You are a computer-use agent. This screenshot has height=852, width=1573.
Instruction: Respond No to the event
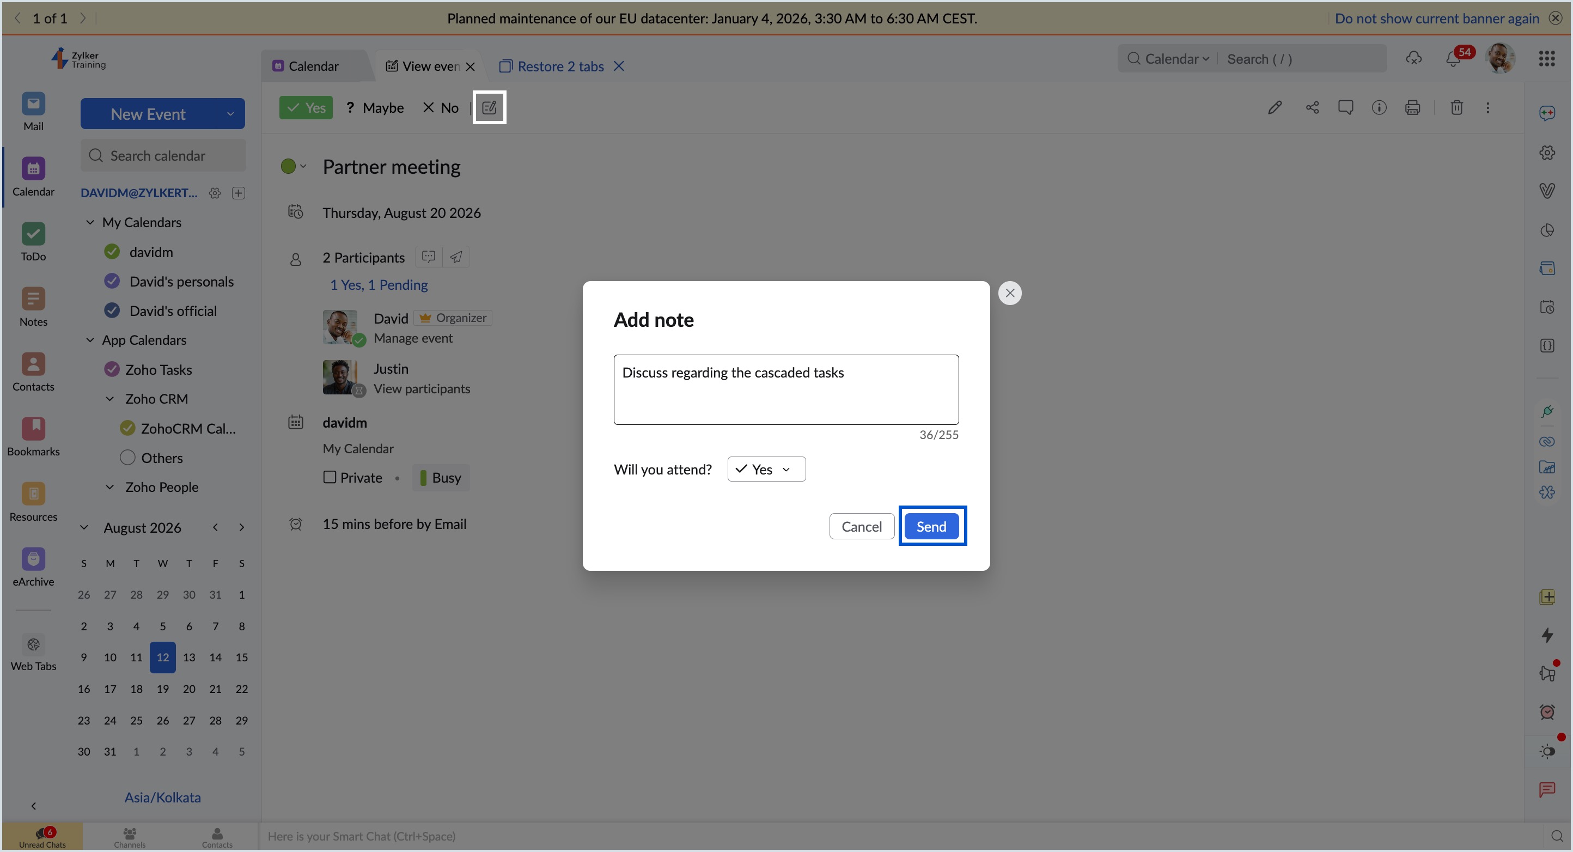[441, 107]
